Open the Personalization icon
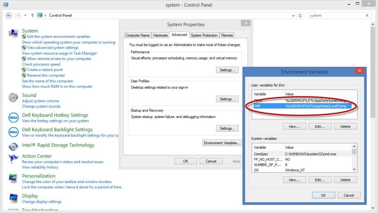The width and height of the screenshot is (378, 213). click(x=13, y=178)
